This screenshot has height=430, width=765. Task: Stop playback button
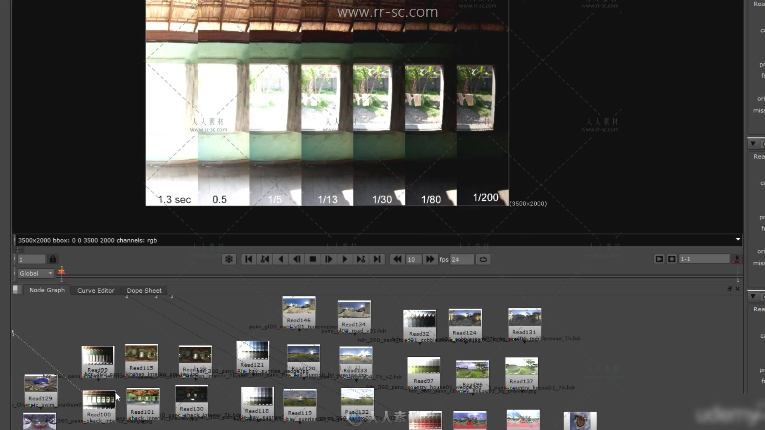tap(313, 259)
